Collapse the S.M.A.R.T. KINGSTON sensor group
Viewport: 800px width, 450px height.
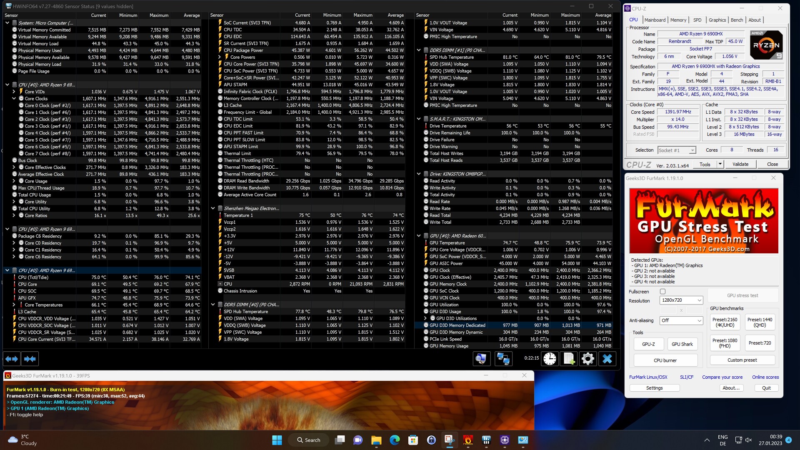[419, 119]
